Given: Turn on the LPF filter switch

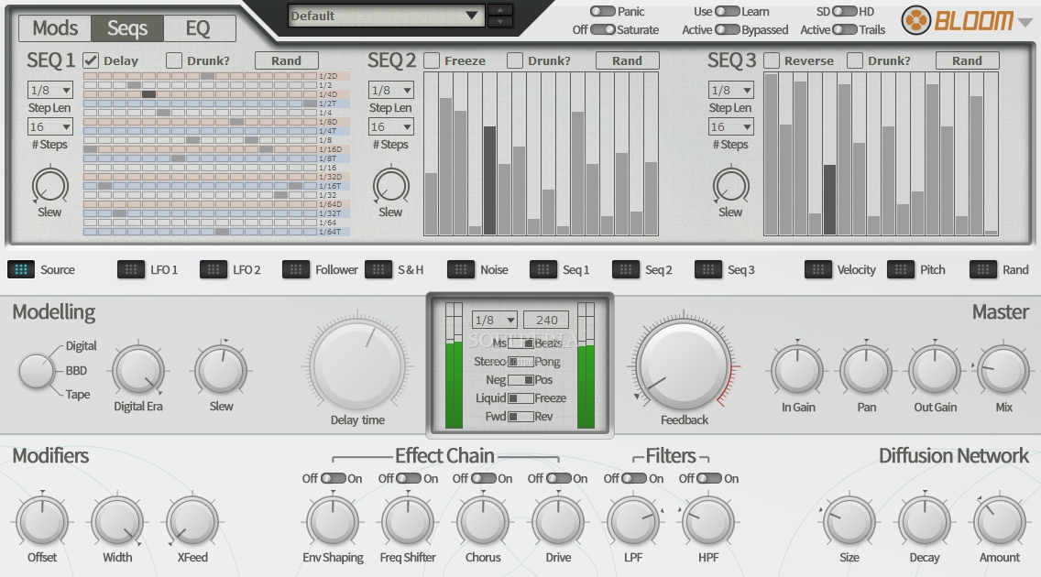Looking at the screenshot, I should pyautogui.click(x=634, y=478).
